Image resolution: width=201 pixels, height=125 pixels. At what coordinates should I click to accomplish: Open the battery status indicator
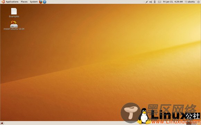coord(155,2)
